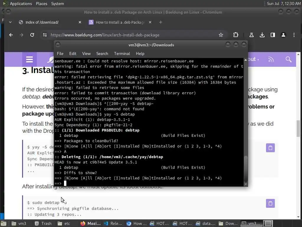Screen dimensions: 302x227
Task: Open the Baeldung RSS feed icon
Action: 271,59
